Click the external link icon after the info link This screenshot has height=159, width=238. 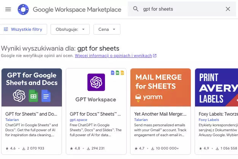[155, 56]
